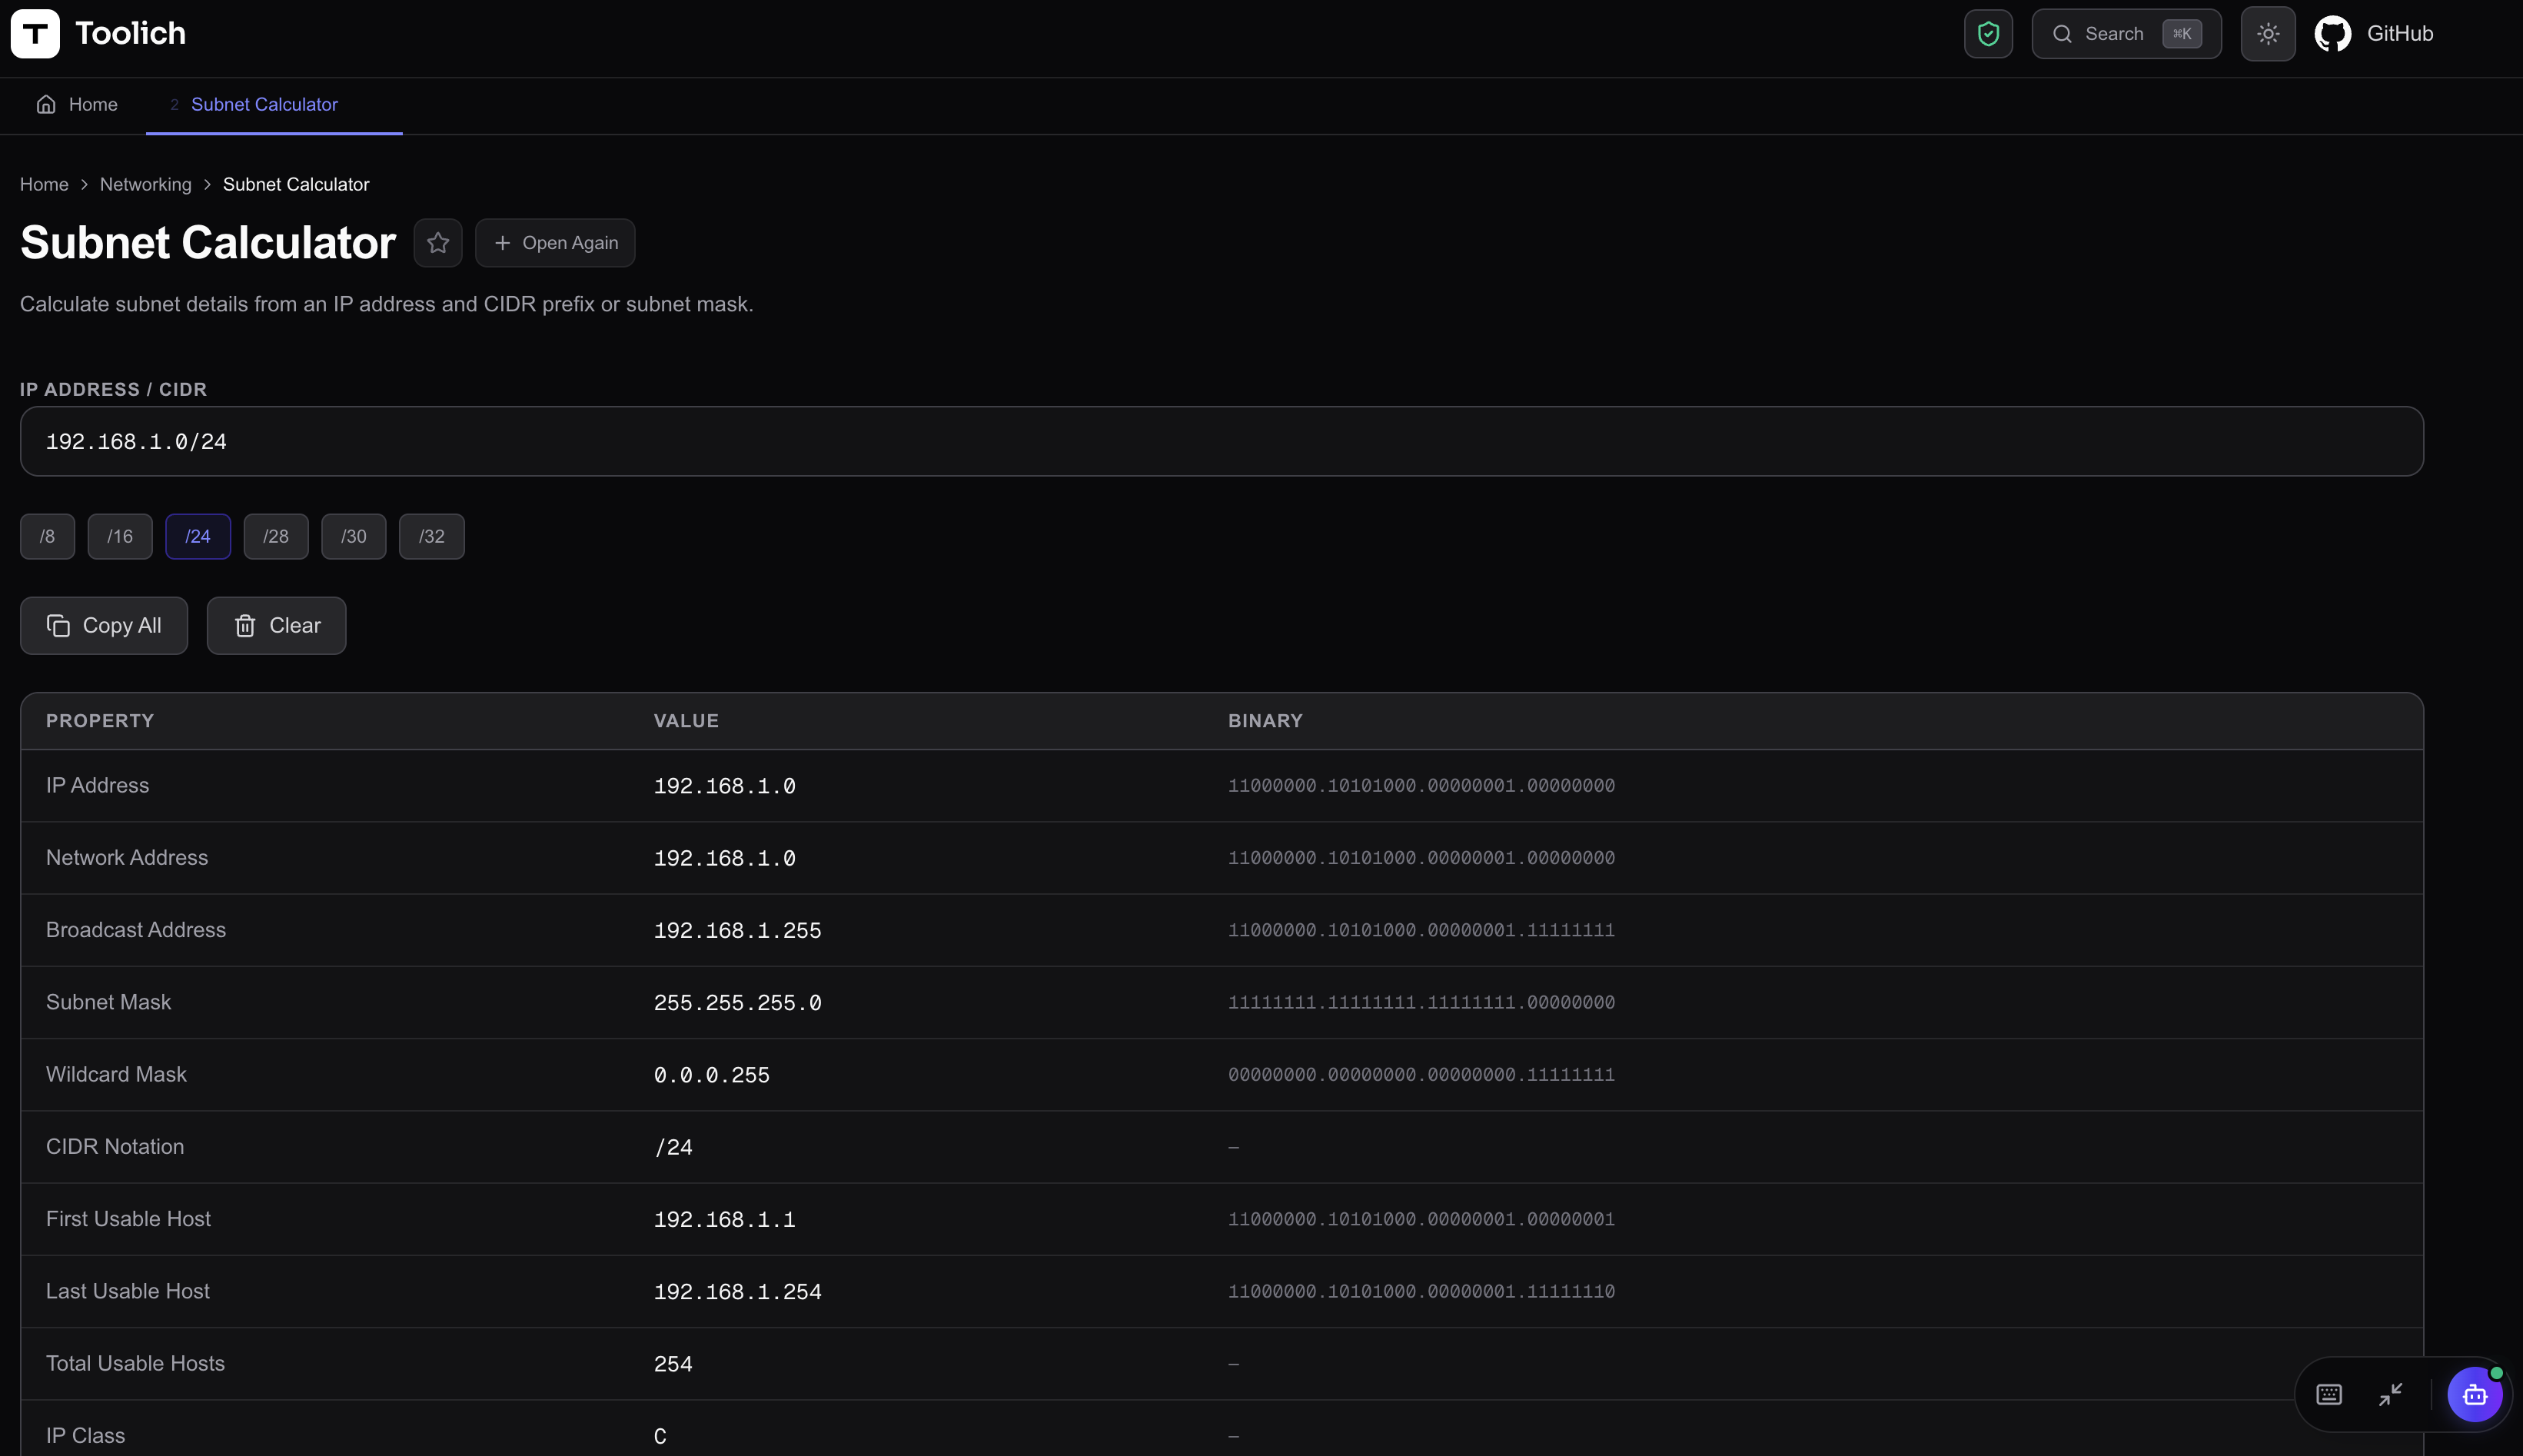Screen dimensions: 2523x1456
Task: Choose the /8 prefix preset
Action: 47,537
